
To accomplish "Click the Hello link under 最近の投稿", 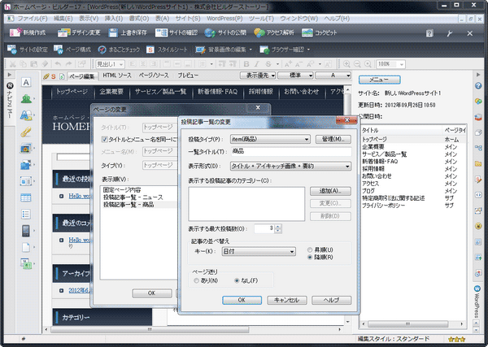I will pos(80,196).
